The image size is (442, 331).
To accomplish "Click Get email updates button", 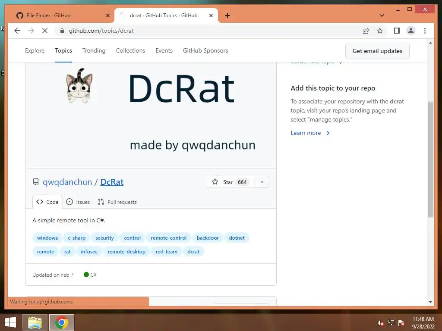I will 377,51.
